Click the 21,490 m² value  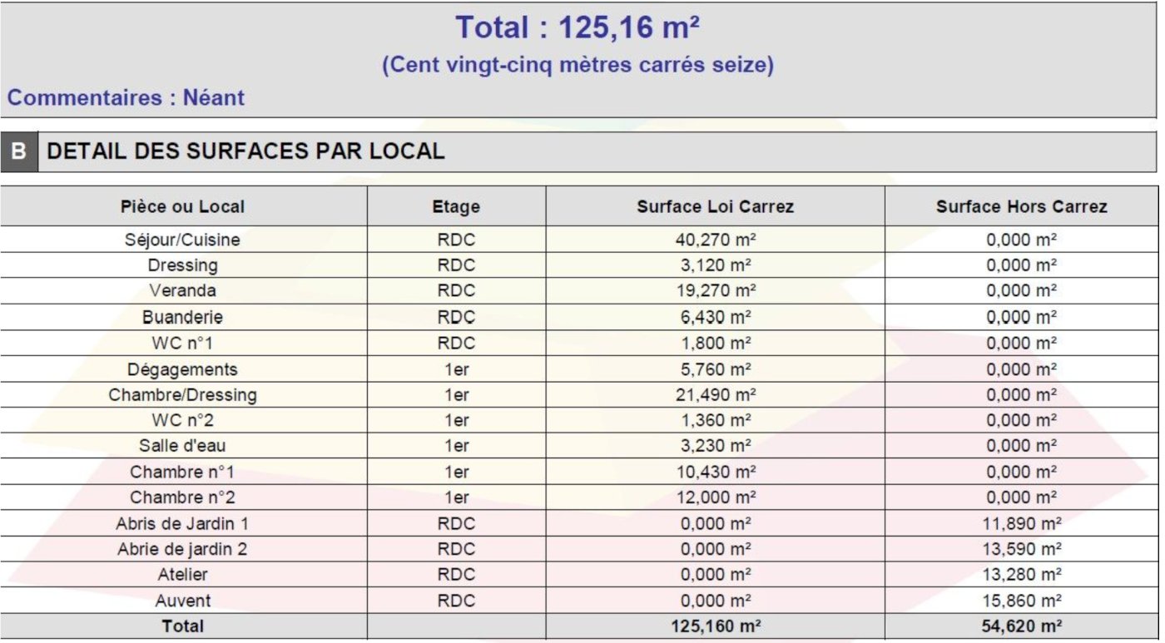(715, 394)
